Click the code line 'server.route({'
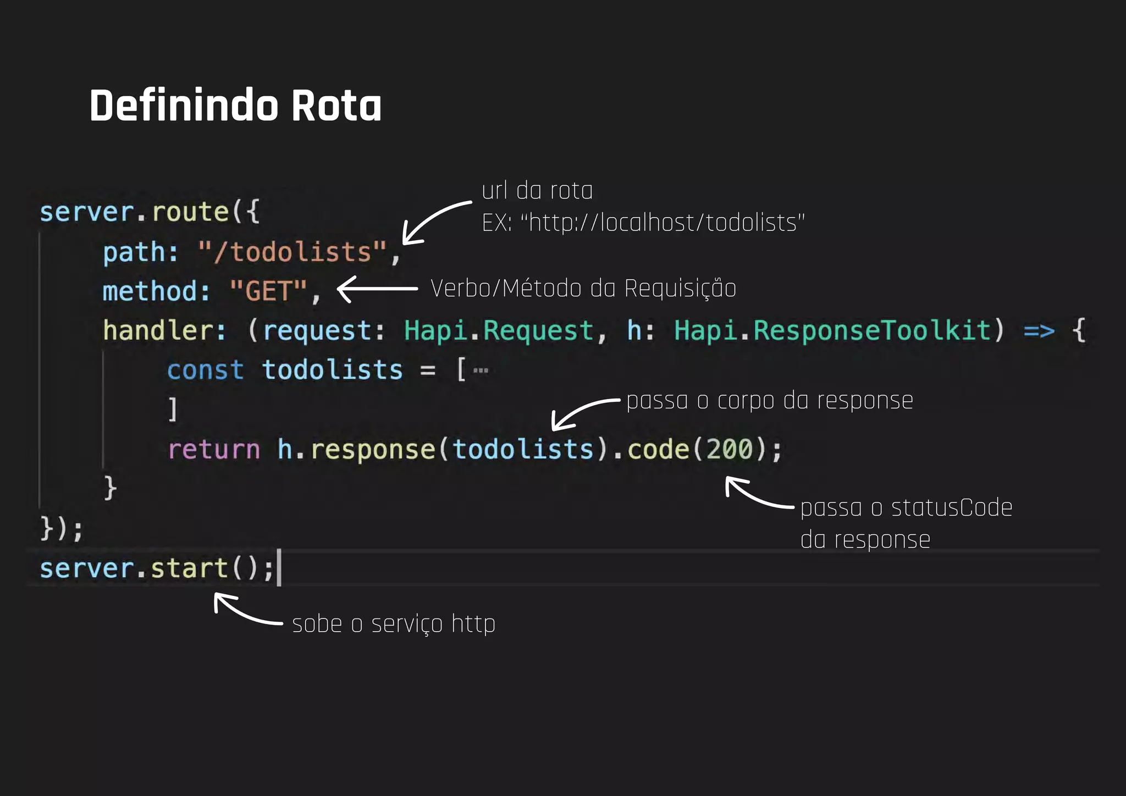1126x796 pixels. click(150, 212)
